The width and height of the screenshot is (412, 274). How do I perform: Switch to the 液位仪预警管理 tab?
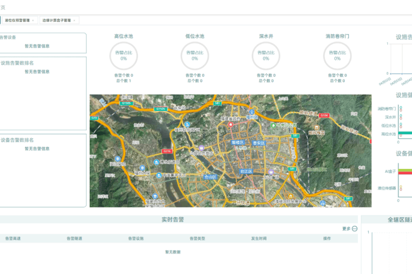click(17, 21)
